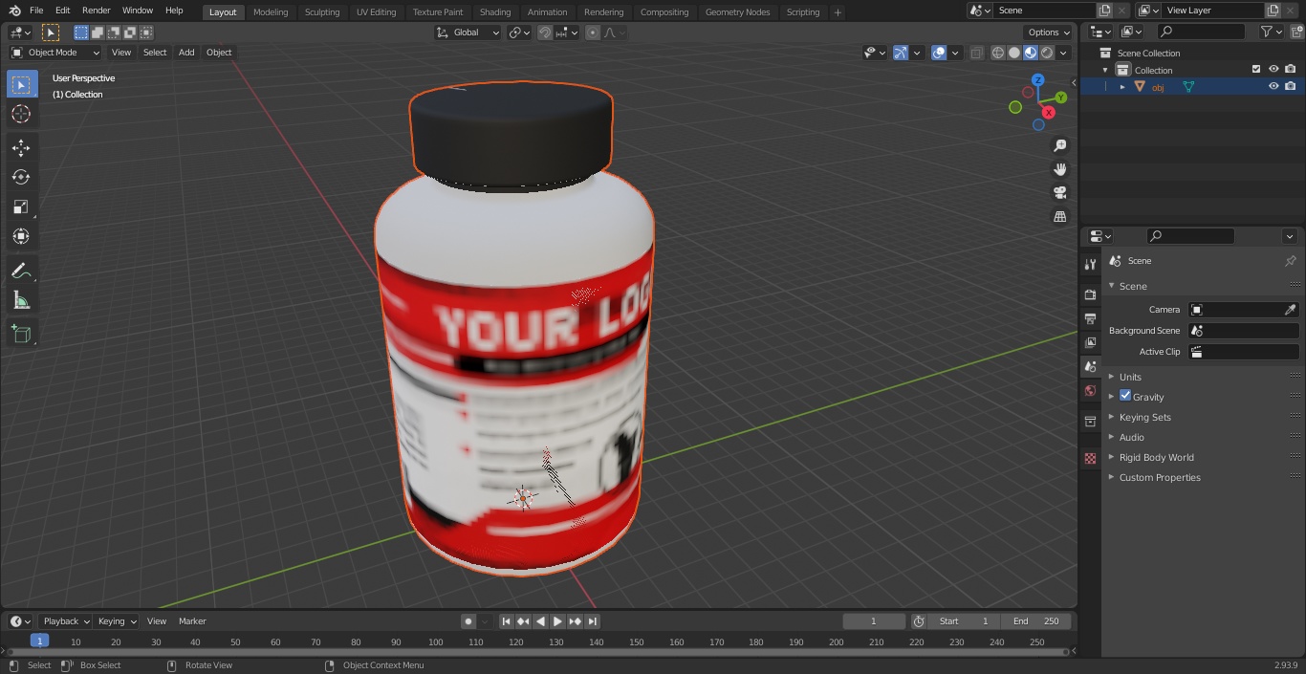1306x674 pixels.
Task: Disable obj in renders camera icon
Action: (1290, 86)
